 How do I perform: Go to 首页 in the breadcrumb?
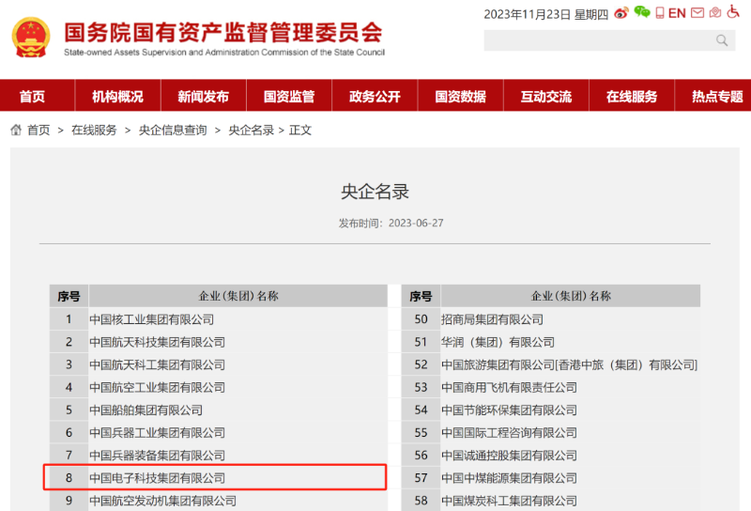pyautogui.click(x=38, y=130)
